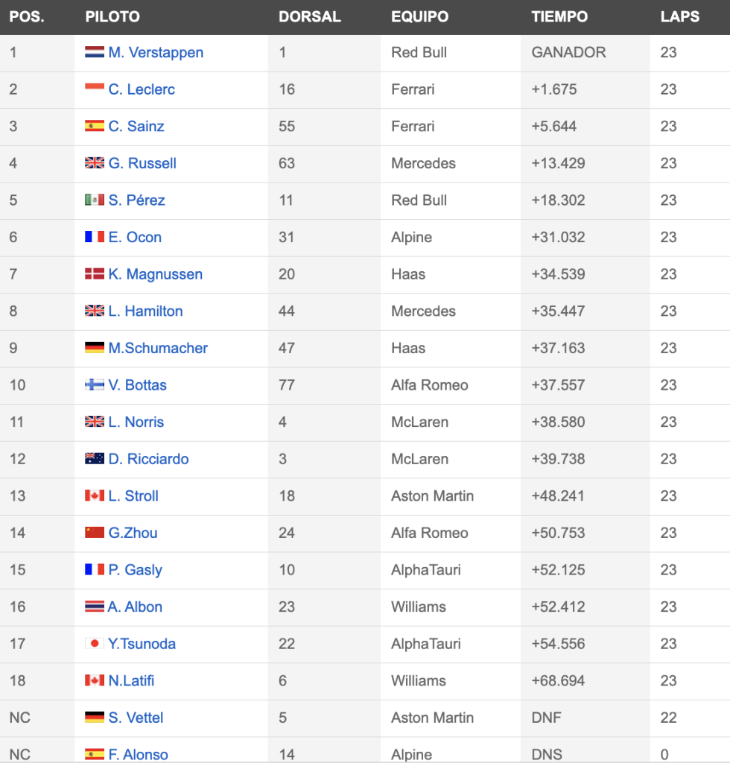
Task: Click the Japanese flag beside Y.Tsunoda
Action: click(95, 643)
